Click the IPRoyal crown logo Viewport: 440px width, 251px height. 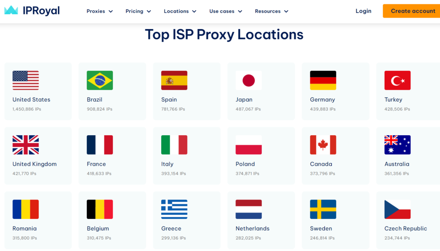point(11,10)
